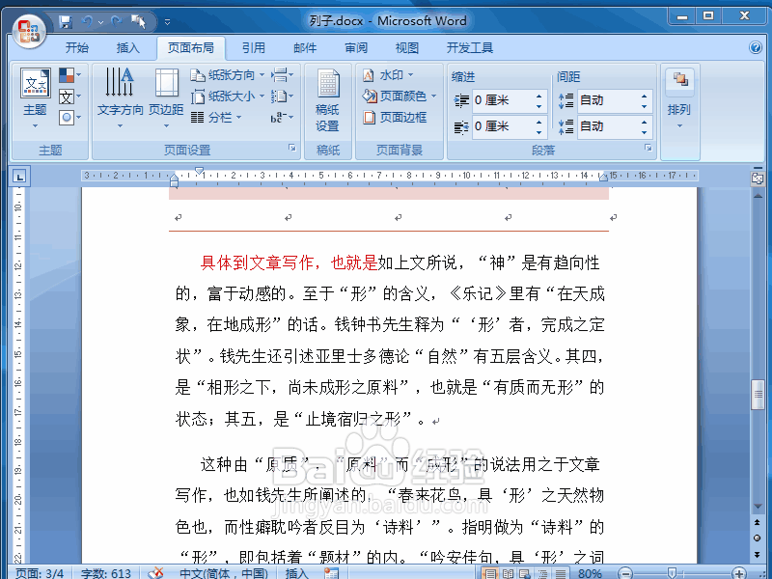Image resolution: width=772 pixels, height=579 pixels.
Task: Toggle ruler visibility button above scrollbar
Action: [758, 179]
